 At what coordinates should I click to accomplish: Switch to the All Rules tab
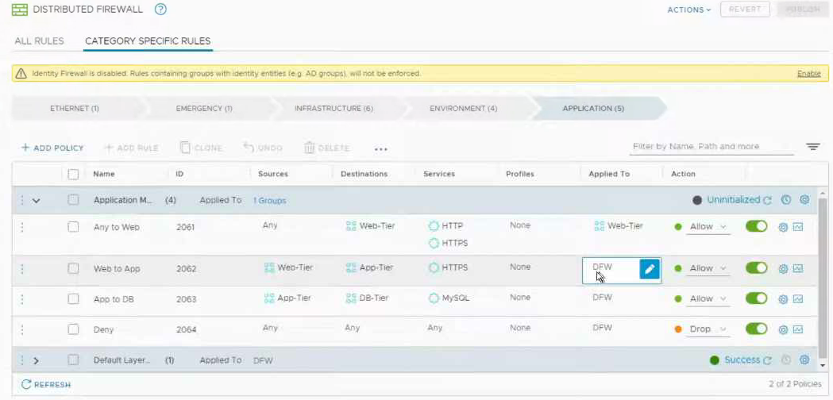tap(39, 40)
